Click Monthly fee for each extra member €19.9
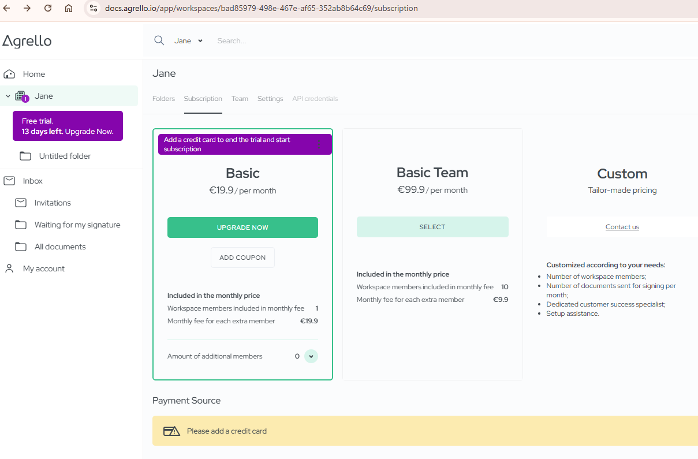 242,321
